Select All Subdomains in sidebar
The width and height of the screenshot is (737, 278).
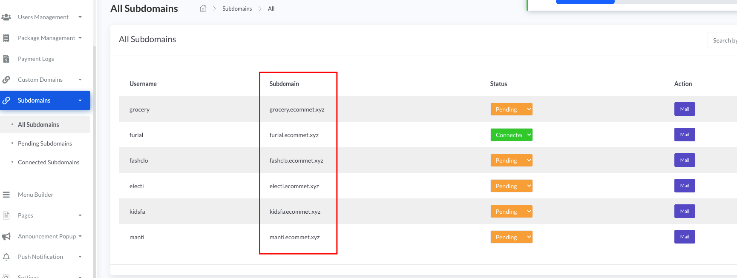38,125
